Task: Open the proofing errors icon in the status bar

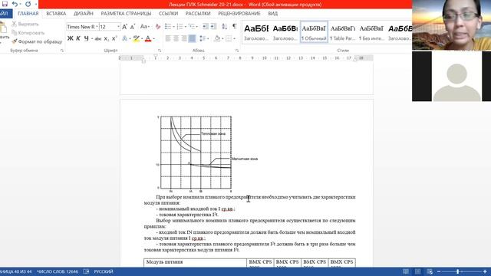Action: tap(86, 271)
